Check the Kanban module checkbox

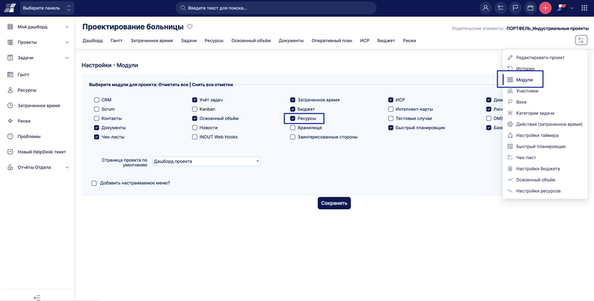195,109
